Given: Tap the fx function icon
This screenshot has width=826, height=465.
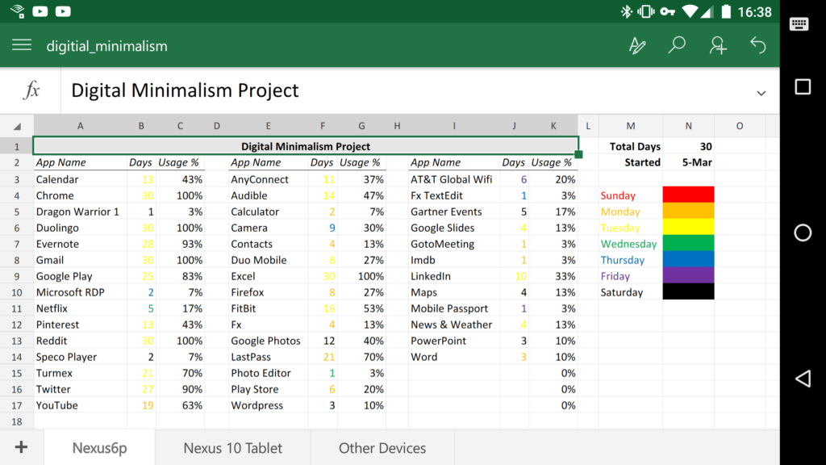Looking at the screenshot, I should click(31, 90).
